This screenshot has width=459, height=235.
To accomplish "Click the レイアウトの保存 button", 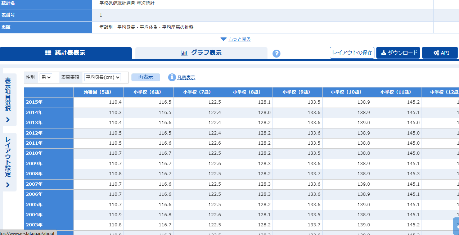I will click(x=352, y=53).
